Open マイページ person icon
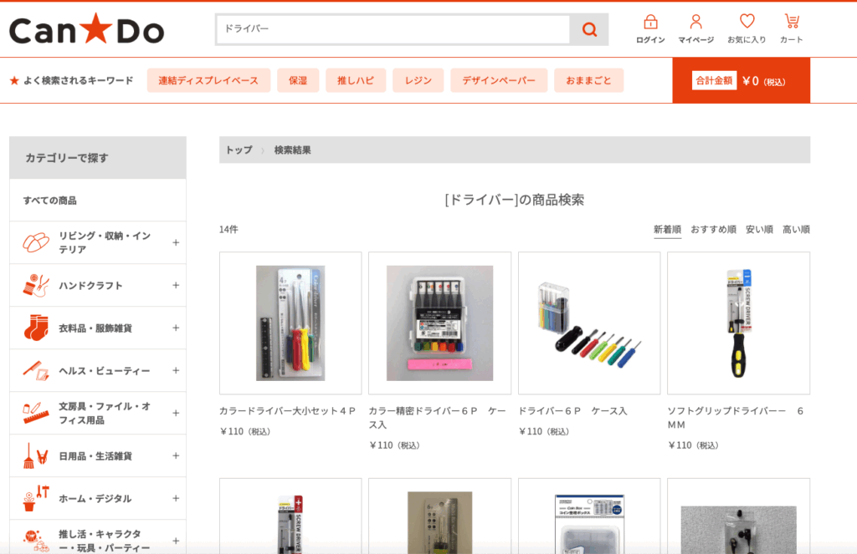 pos(695,22)
